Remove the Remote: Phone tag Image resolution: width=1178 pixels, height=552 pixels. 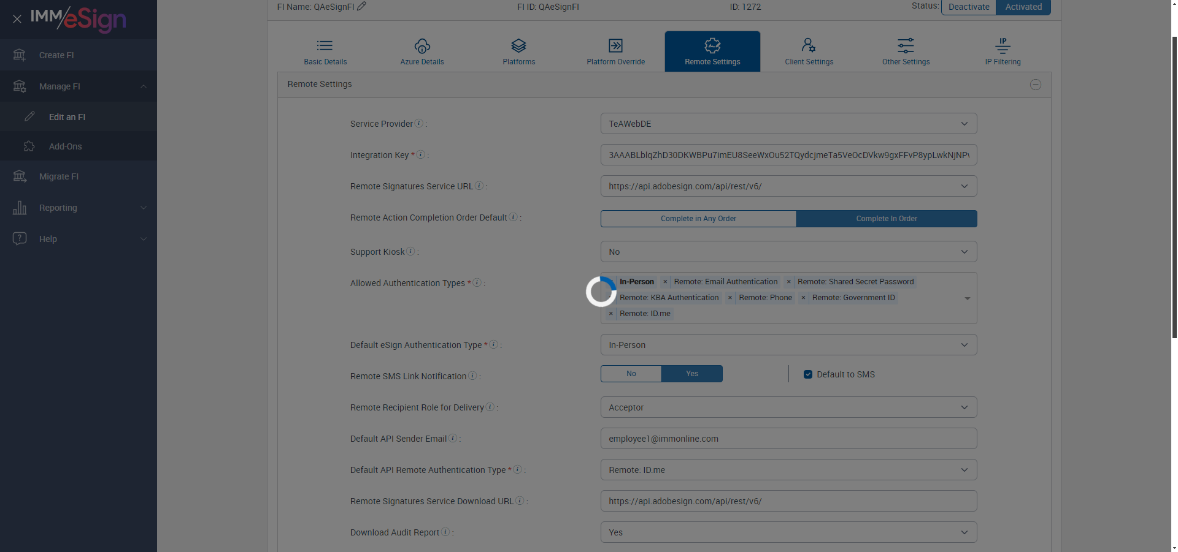click(730, 298)
